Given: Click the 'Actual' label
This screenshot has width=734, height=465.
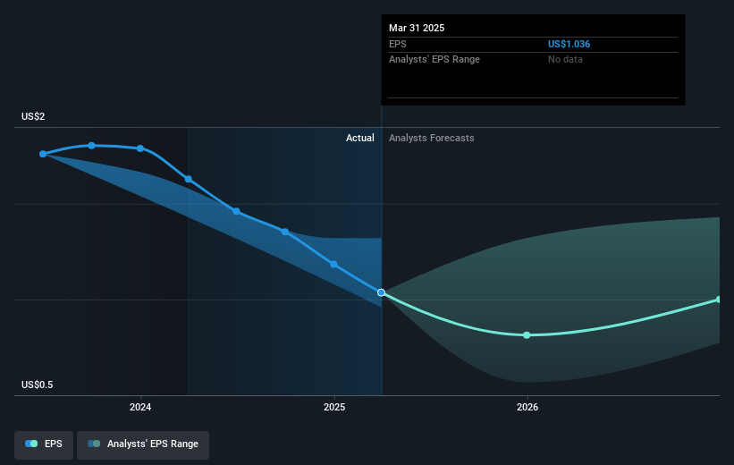Looking at the screenshot, I should pos(360,138).
